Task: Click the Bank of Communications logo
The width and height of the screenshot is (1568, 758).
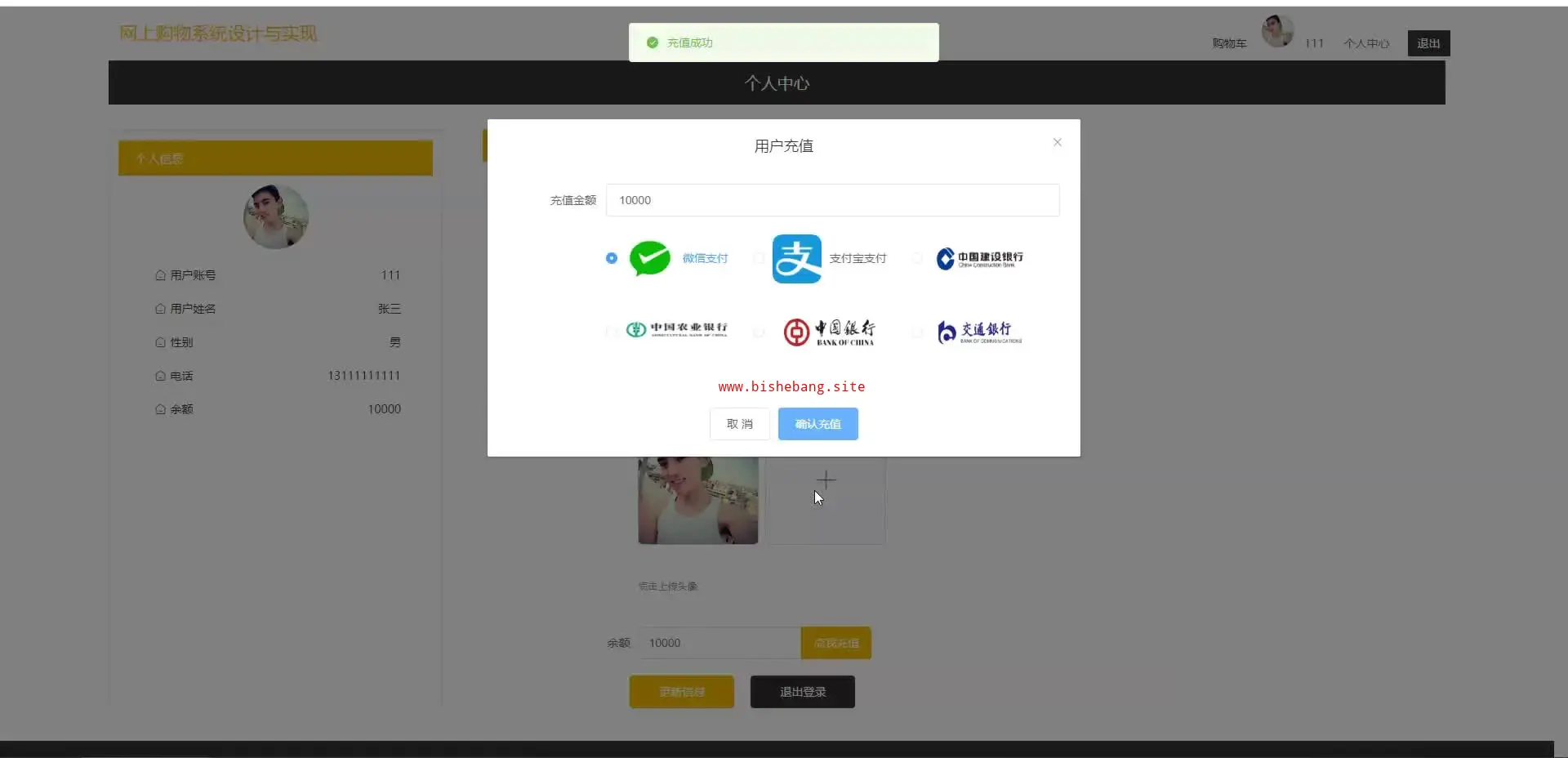Action: coord(979,332)
